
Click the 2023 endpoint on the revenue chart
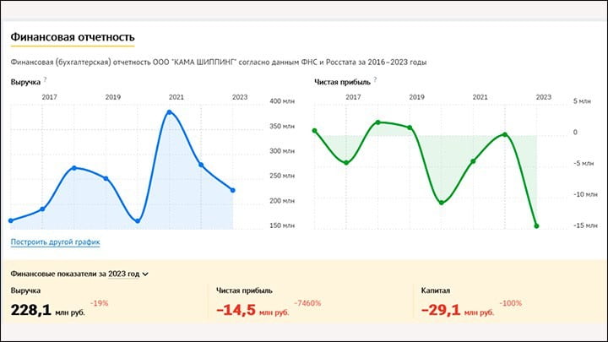click(x=233, y=190)
